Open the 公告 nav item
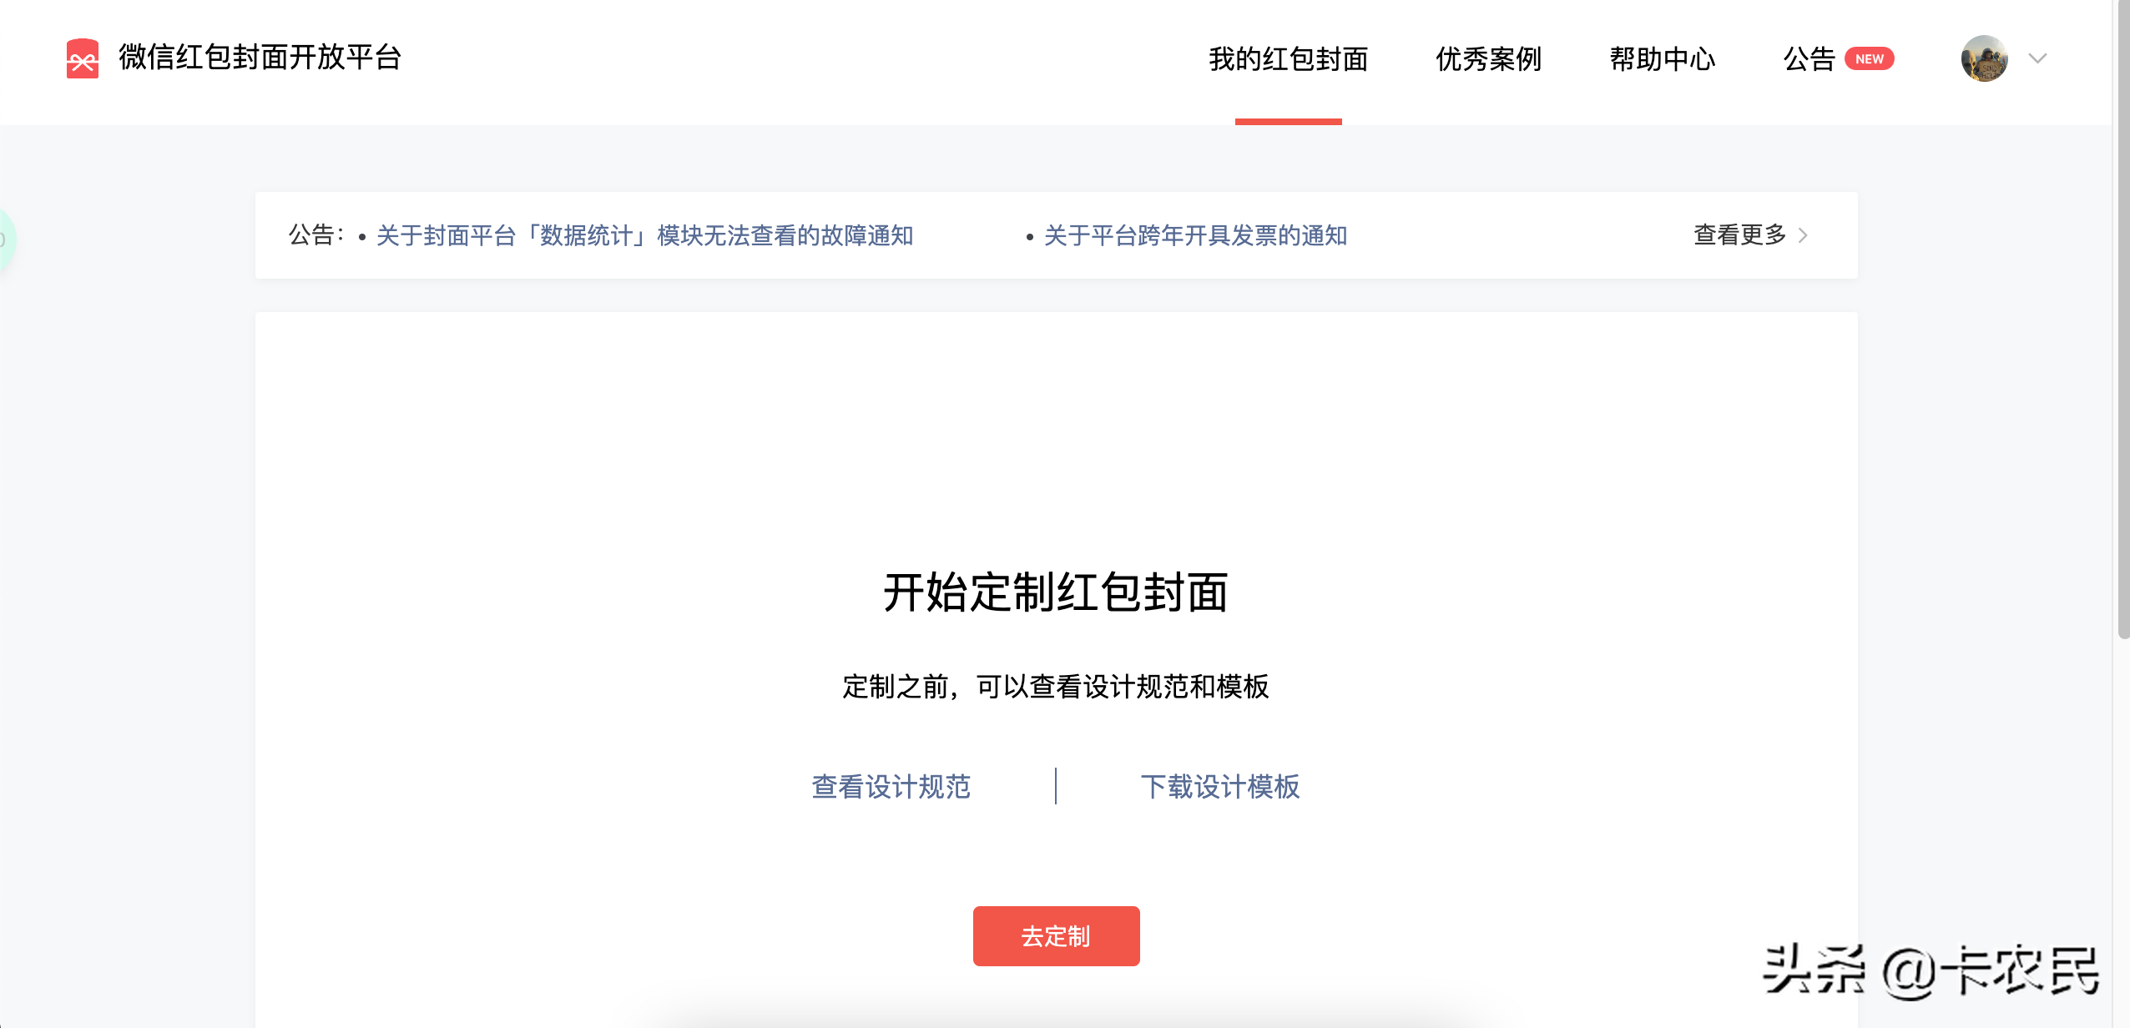2130x1028 pixels. [1809, 59]
